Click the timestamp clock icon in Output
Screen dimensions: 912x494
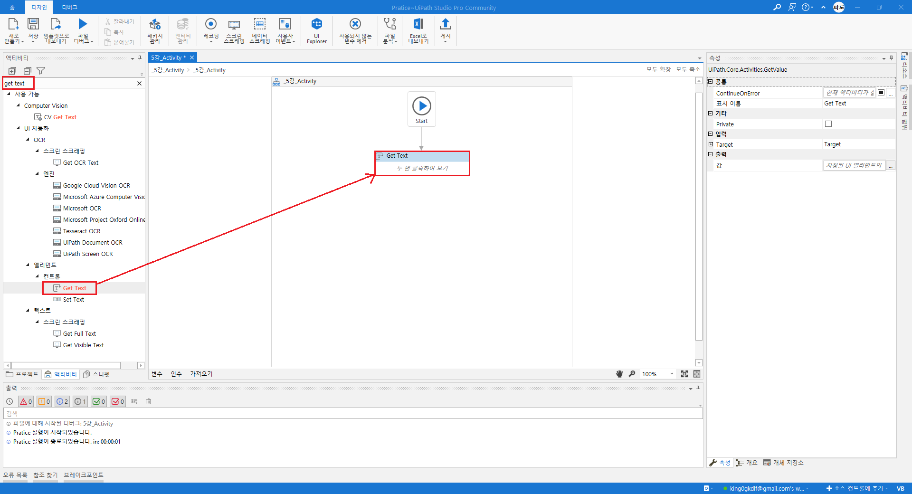pos(9,401)
